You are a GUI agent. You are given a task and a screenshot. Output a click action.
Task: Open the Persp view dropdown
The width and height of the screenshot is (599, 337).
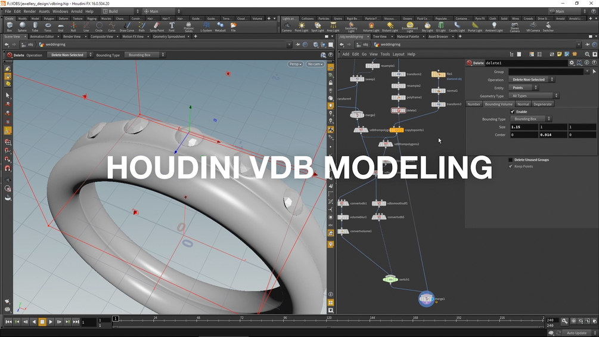[x=296, y=64]
